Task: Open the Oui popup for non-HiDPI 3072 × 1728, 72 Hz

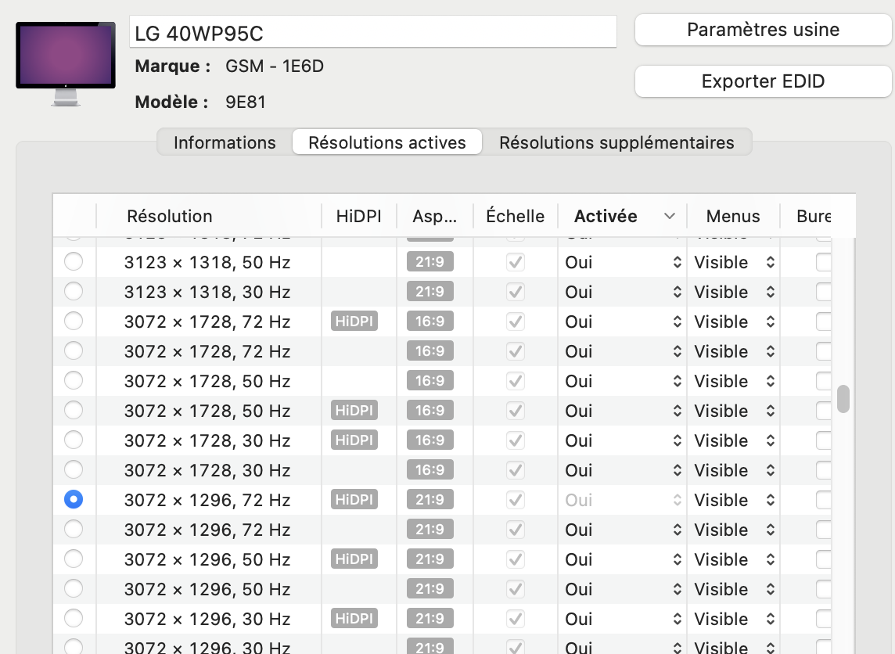Action: pos(623,351)
